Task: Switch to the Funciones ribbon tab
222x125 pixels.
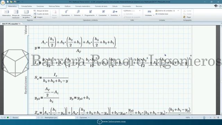Action: [40, 6]
